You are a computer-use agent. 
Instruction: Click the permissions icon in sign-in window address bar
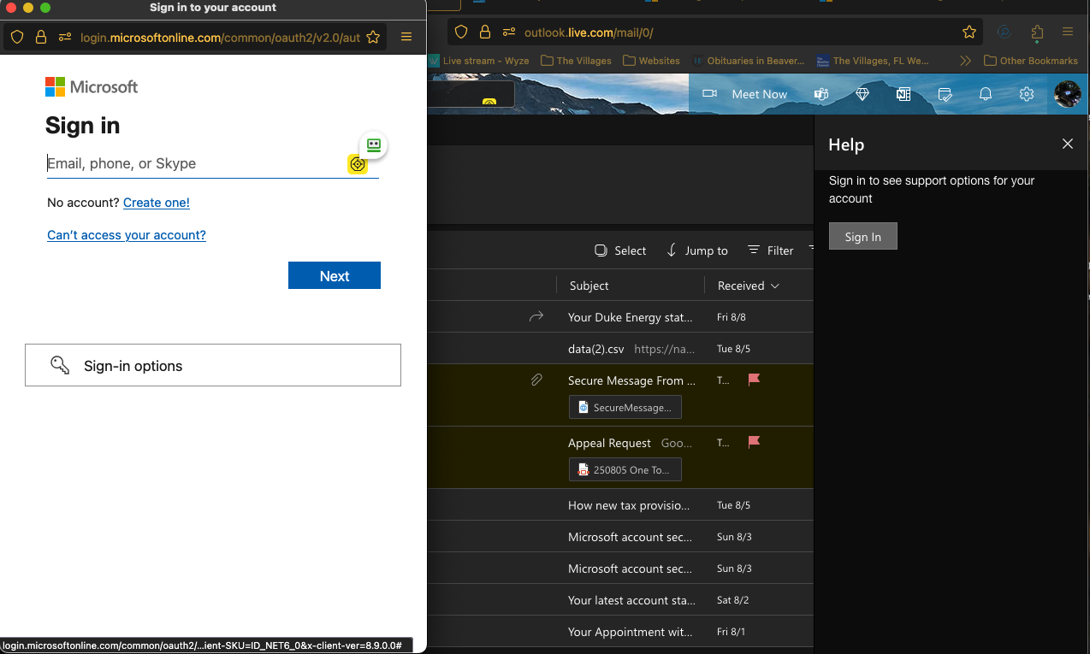[x=65, y=37]
